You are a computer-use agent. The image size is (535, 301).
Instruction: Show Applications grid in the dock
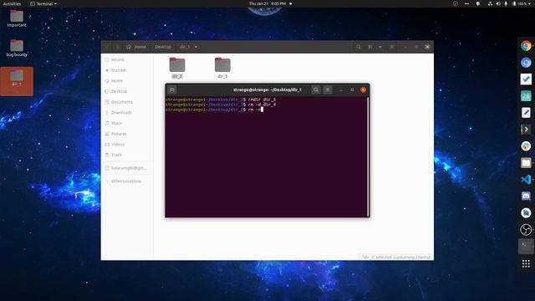coord(526,263)
